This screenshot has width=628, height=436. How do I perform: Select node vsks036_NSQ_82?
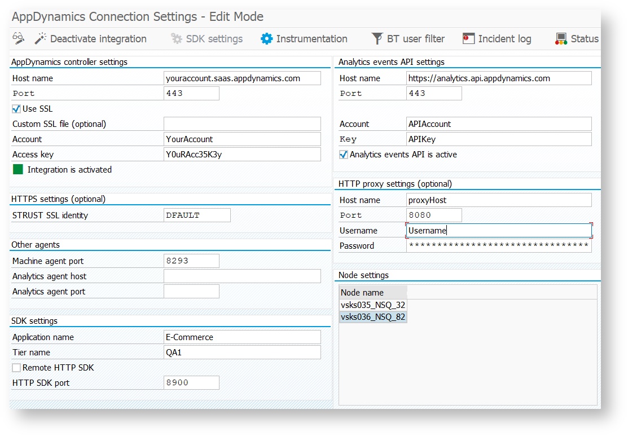point(373,317)
